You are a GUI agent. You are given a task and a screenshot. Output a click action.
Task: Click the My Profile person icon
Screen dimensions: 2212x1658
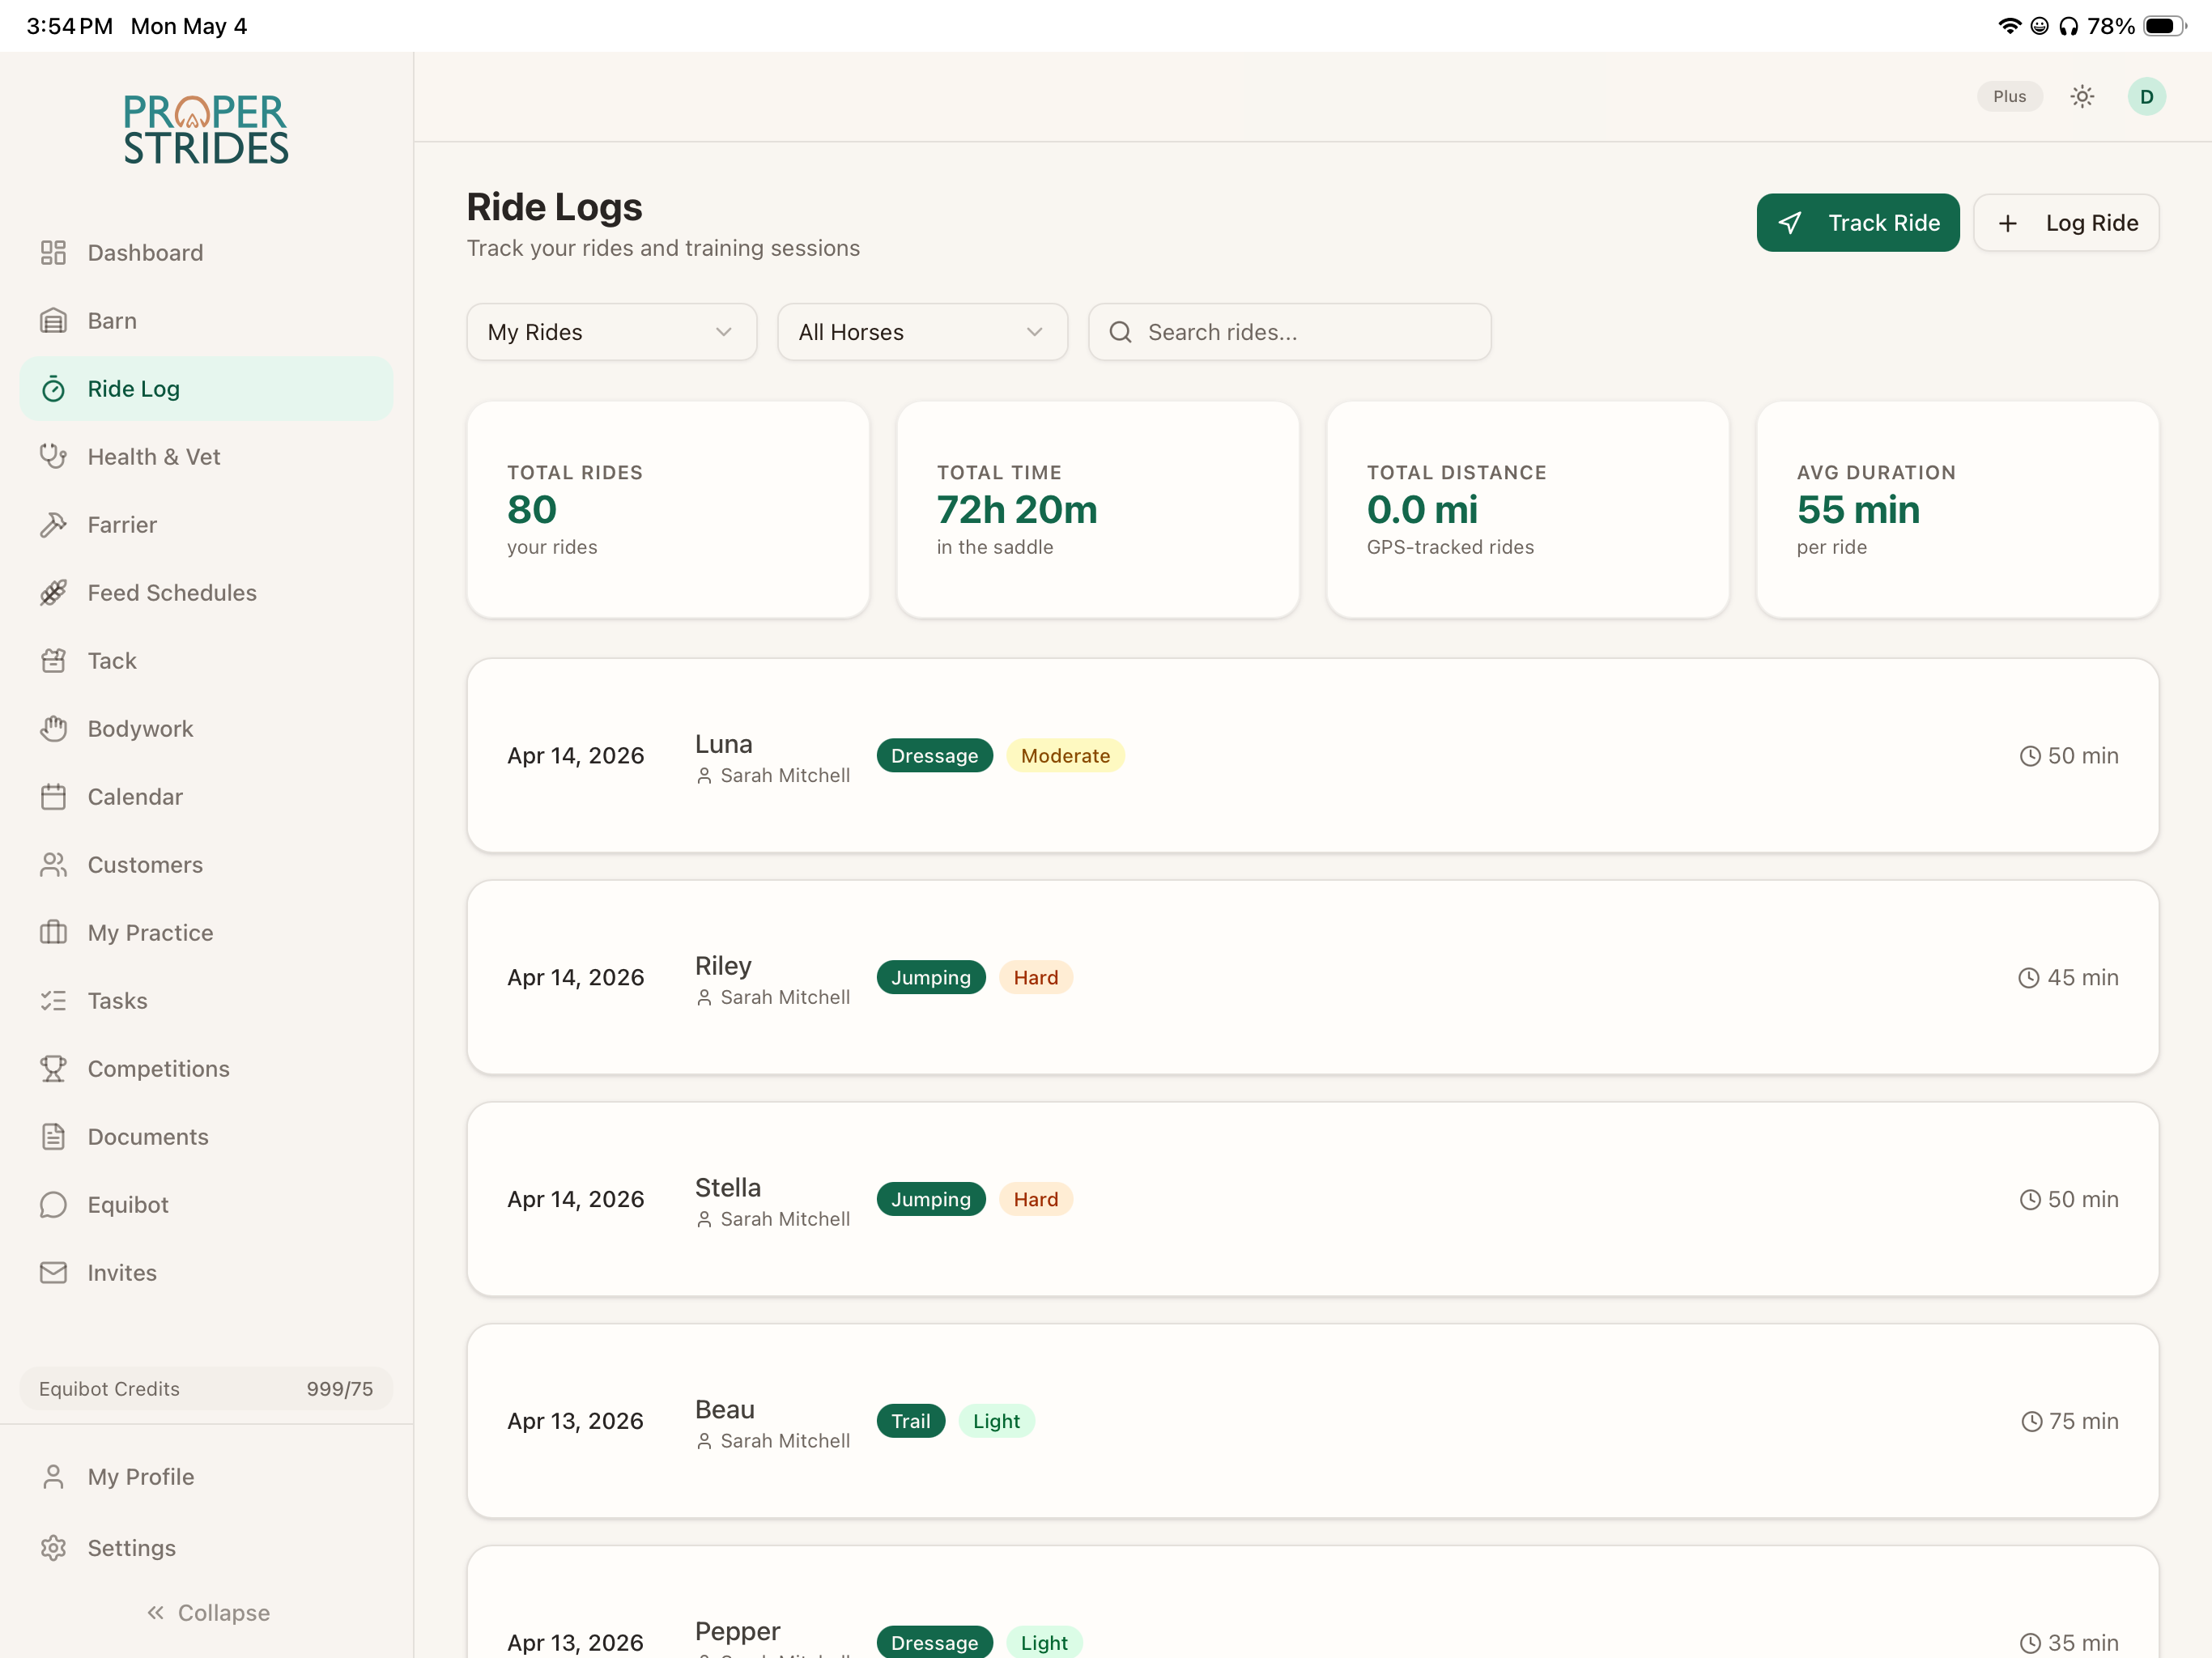[x=53, y=1476]
